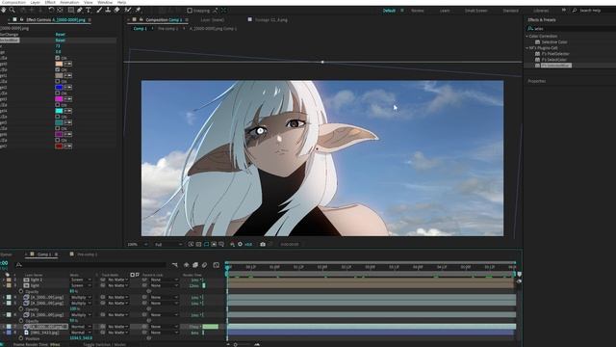Image resolution: width=616 pixels, height=347 pixels.
Task: Check the ON checkbox above teal swatch
Action: coord(58,117)
